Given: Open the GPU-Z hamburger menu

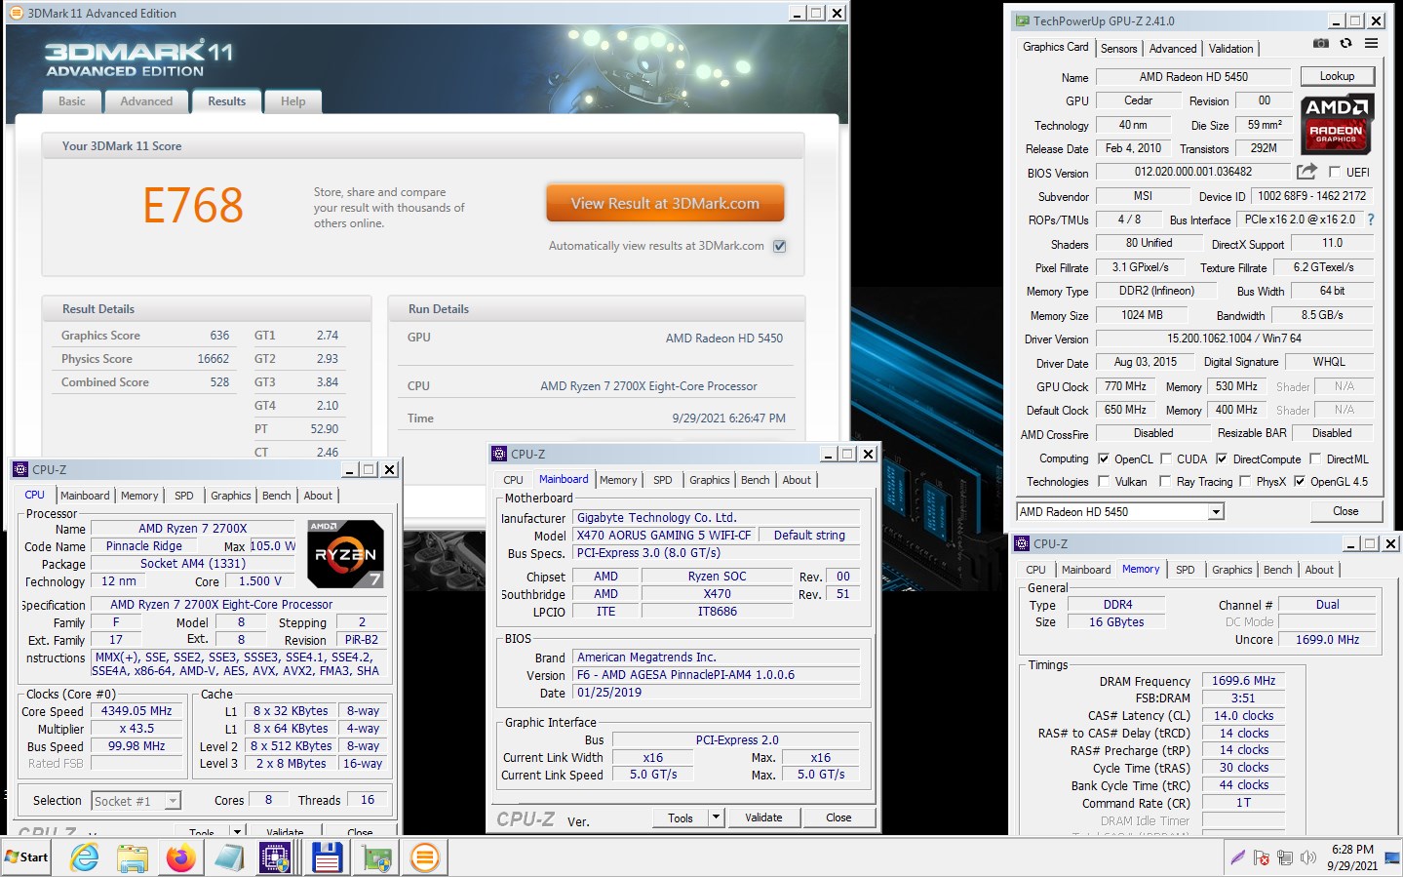Looking at the screenshot, I should tap(1371, 44).
